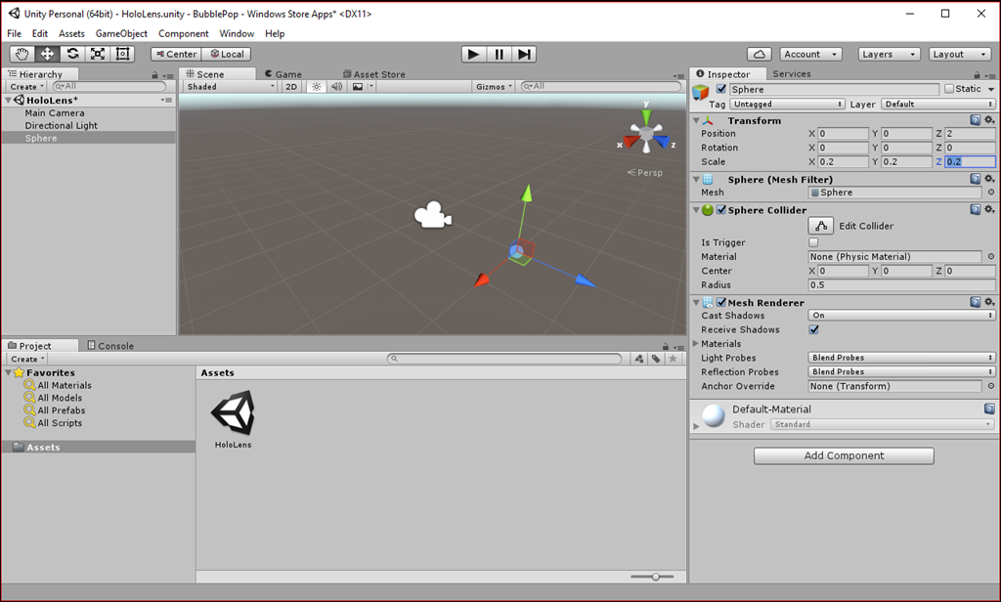
Task: Open the Gizmos dropdown
Action: coord(494,87)
